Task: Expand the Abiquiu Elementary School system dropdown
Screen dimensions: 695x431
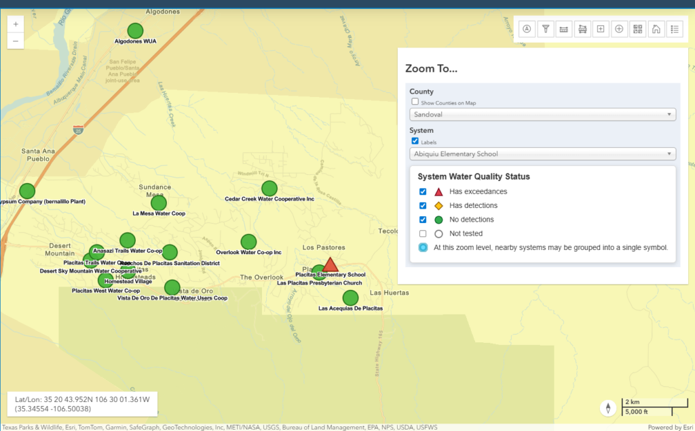Action: (542, 154)
